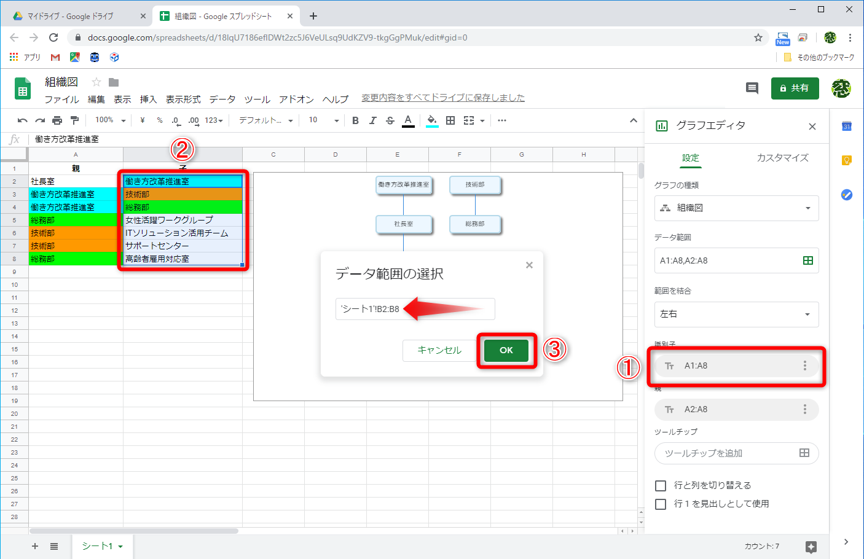Toggle bold formatting

[355, 120]
